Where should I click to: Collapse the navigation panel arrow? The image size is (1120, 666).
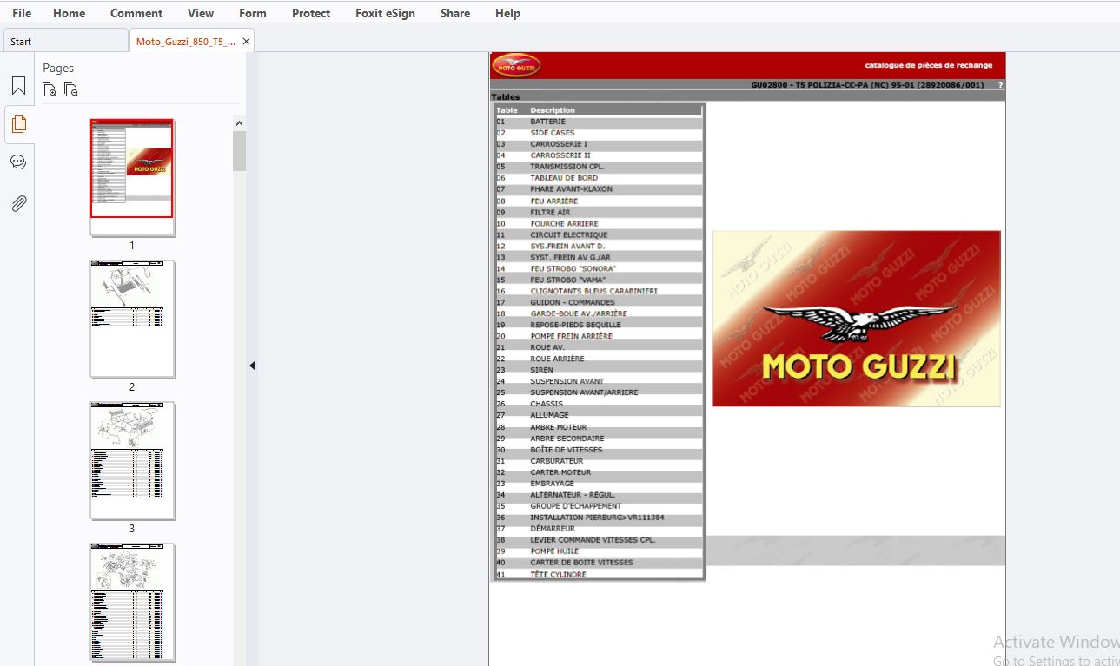coord(252,366)
